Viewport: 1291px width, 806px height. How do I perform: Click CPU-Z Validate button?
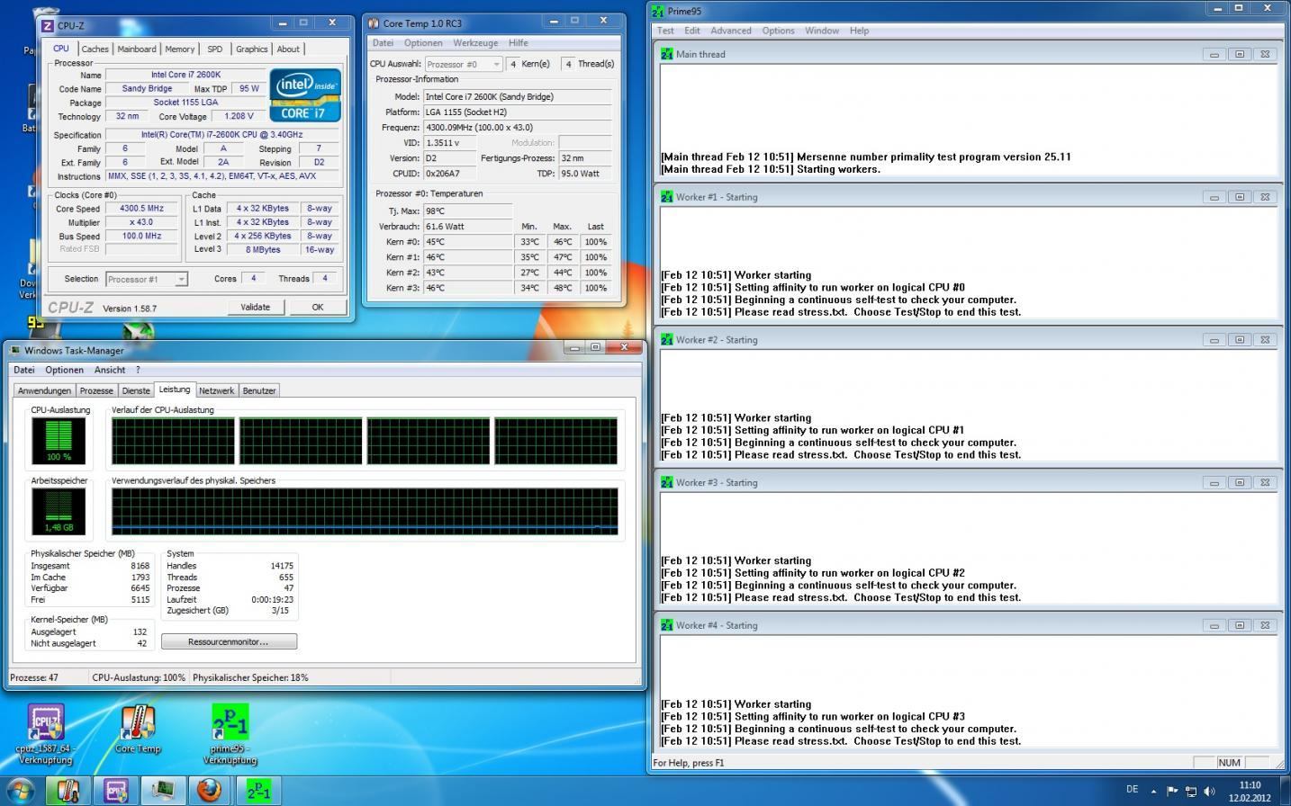255,307
